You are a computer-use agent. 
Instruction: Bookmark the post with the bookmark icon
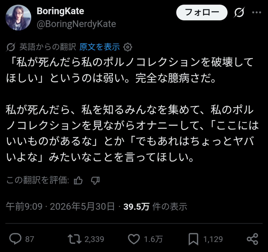click(x=193, y=239)
